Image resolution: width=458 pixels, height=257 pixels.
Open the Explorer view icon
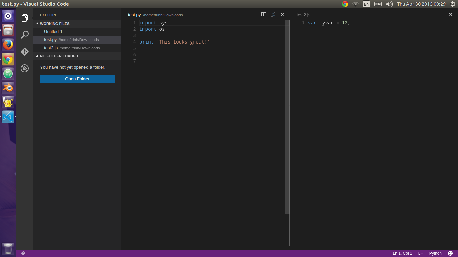(x=24, y=18)
